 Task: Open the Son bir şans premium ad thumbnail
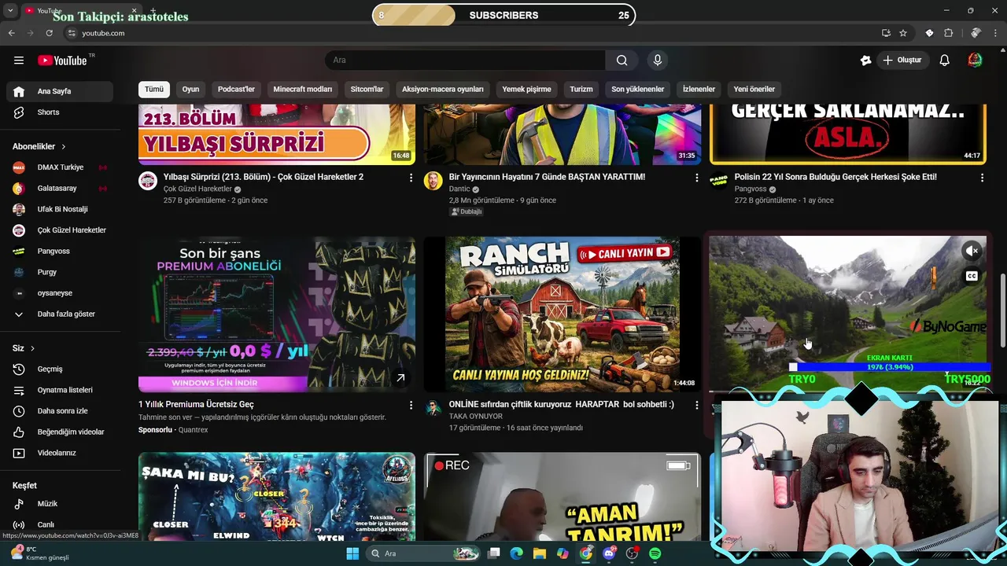277,314
